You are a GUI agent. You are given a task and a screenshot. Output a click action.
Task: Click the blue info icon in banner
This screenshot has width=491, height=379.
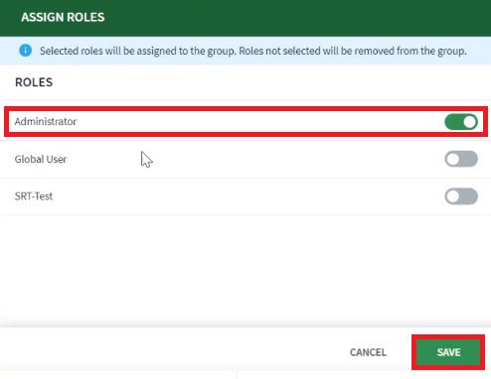tap(26, 51)
